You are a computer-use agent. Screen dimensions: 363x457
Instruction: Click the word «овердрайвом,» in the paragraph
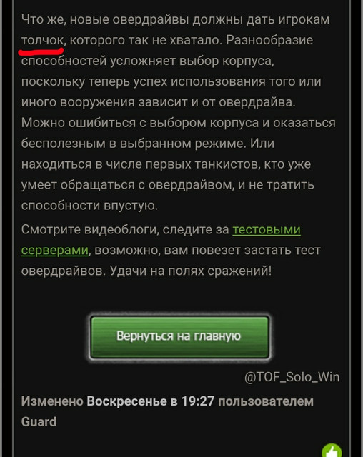pyautogui.click(x=192, y=185)
